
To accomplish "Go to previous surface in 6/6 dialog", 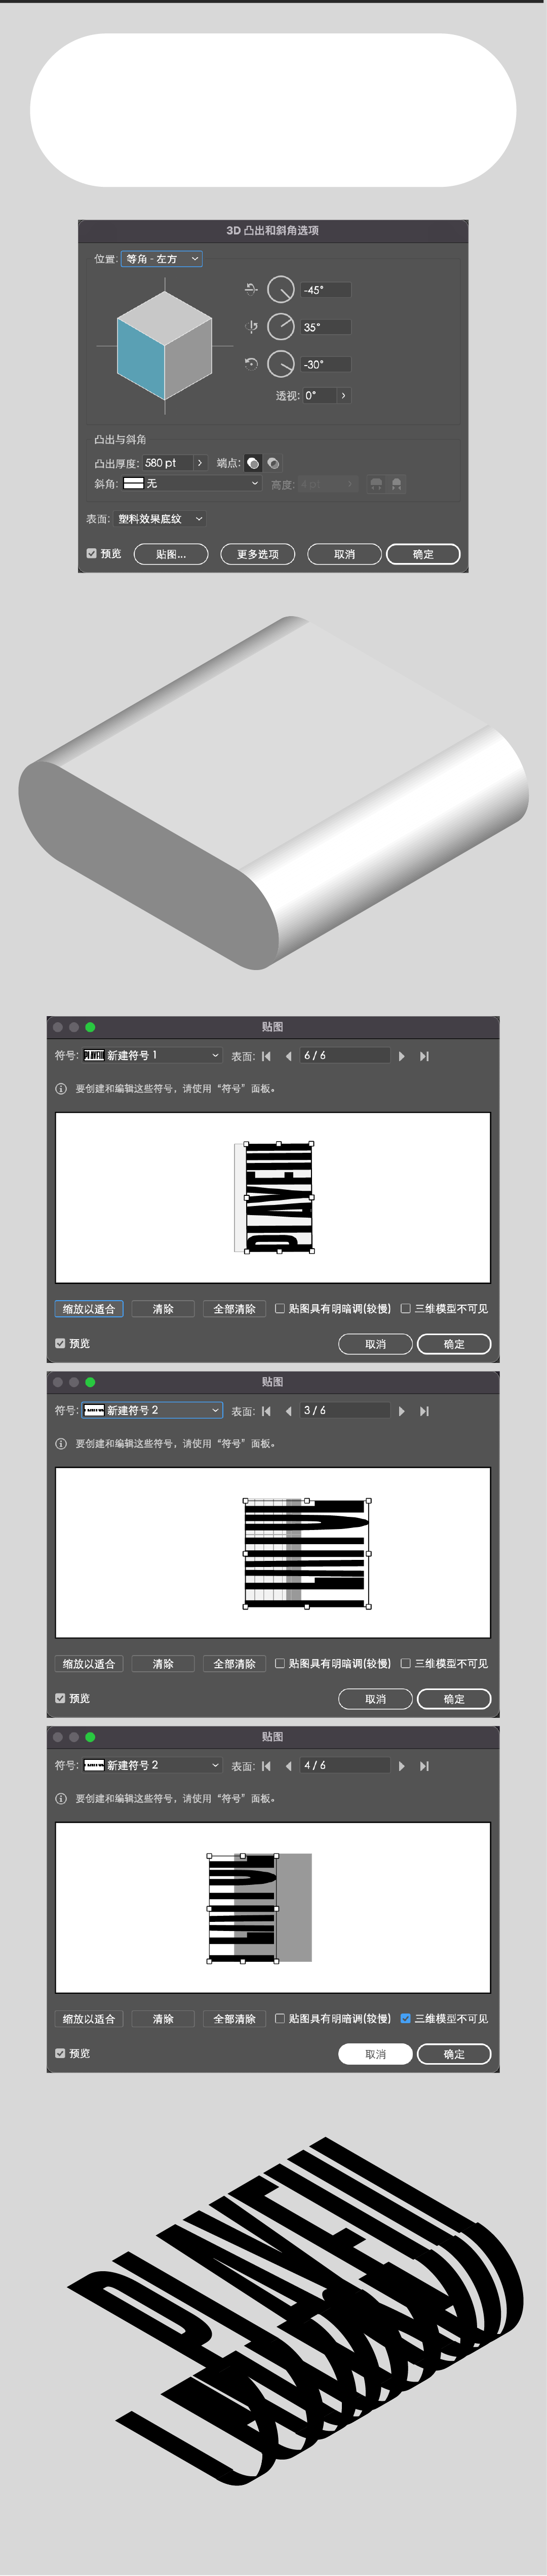I will coord(288,1056).
